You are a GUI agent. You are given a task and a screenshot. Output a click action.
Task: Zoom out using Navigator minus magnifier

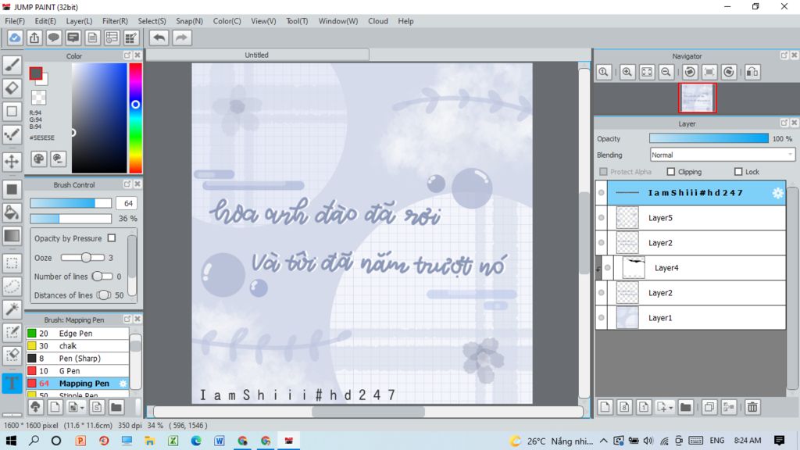pyautogui.click(x=666, y=72)
